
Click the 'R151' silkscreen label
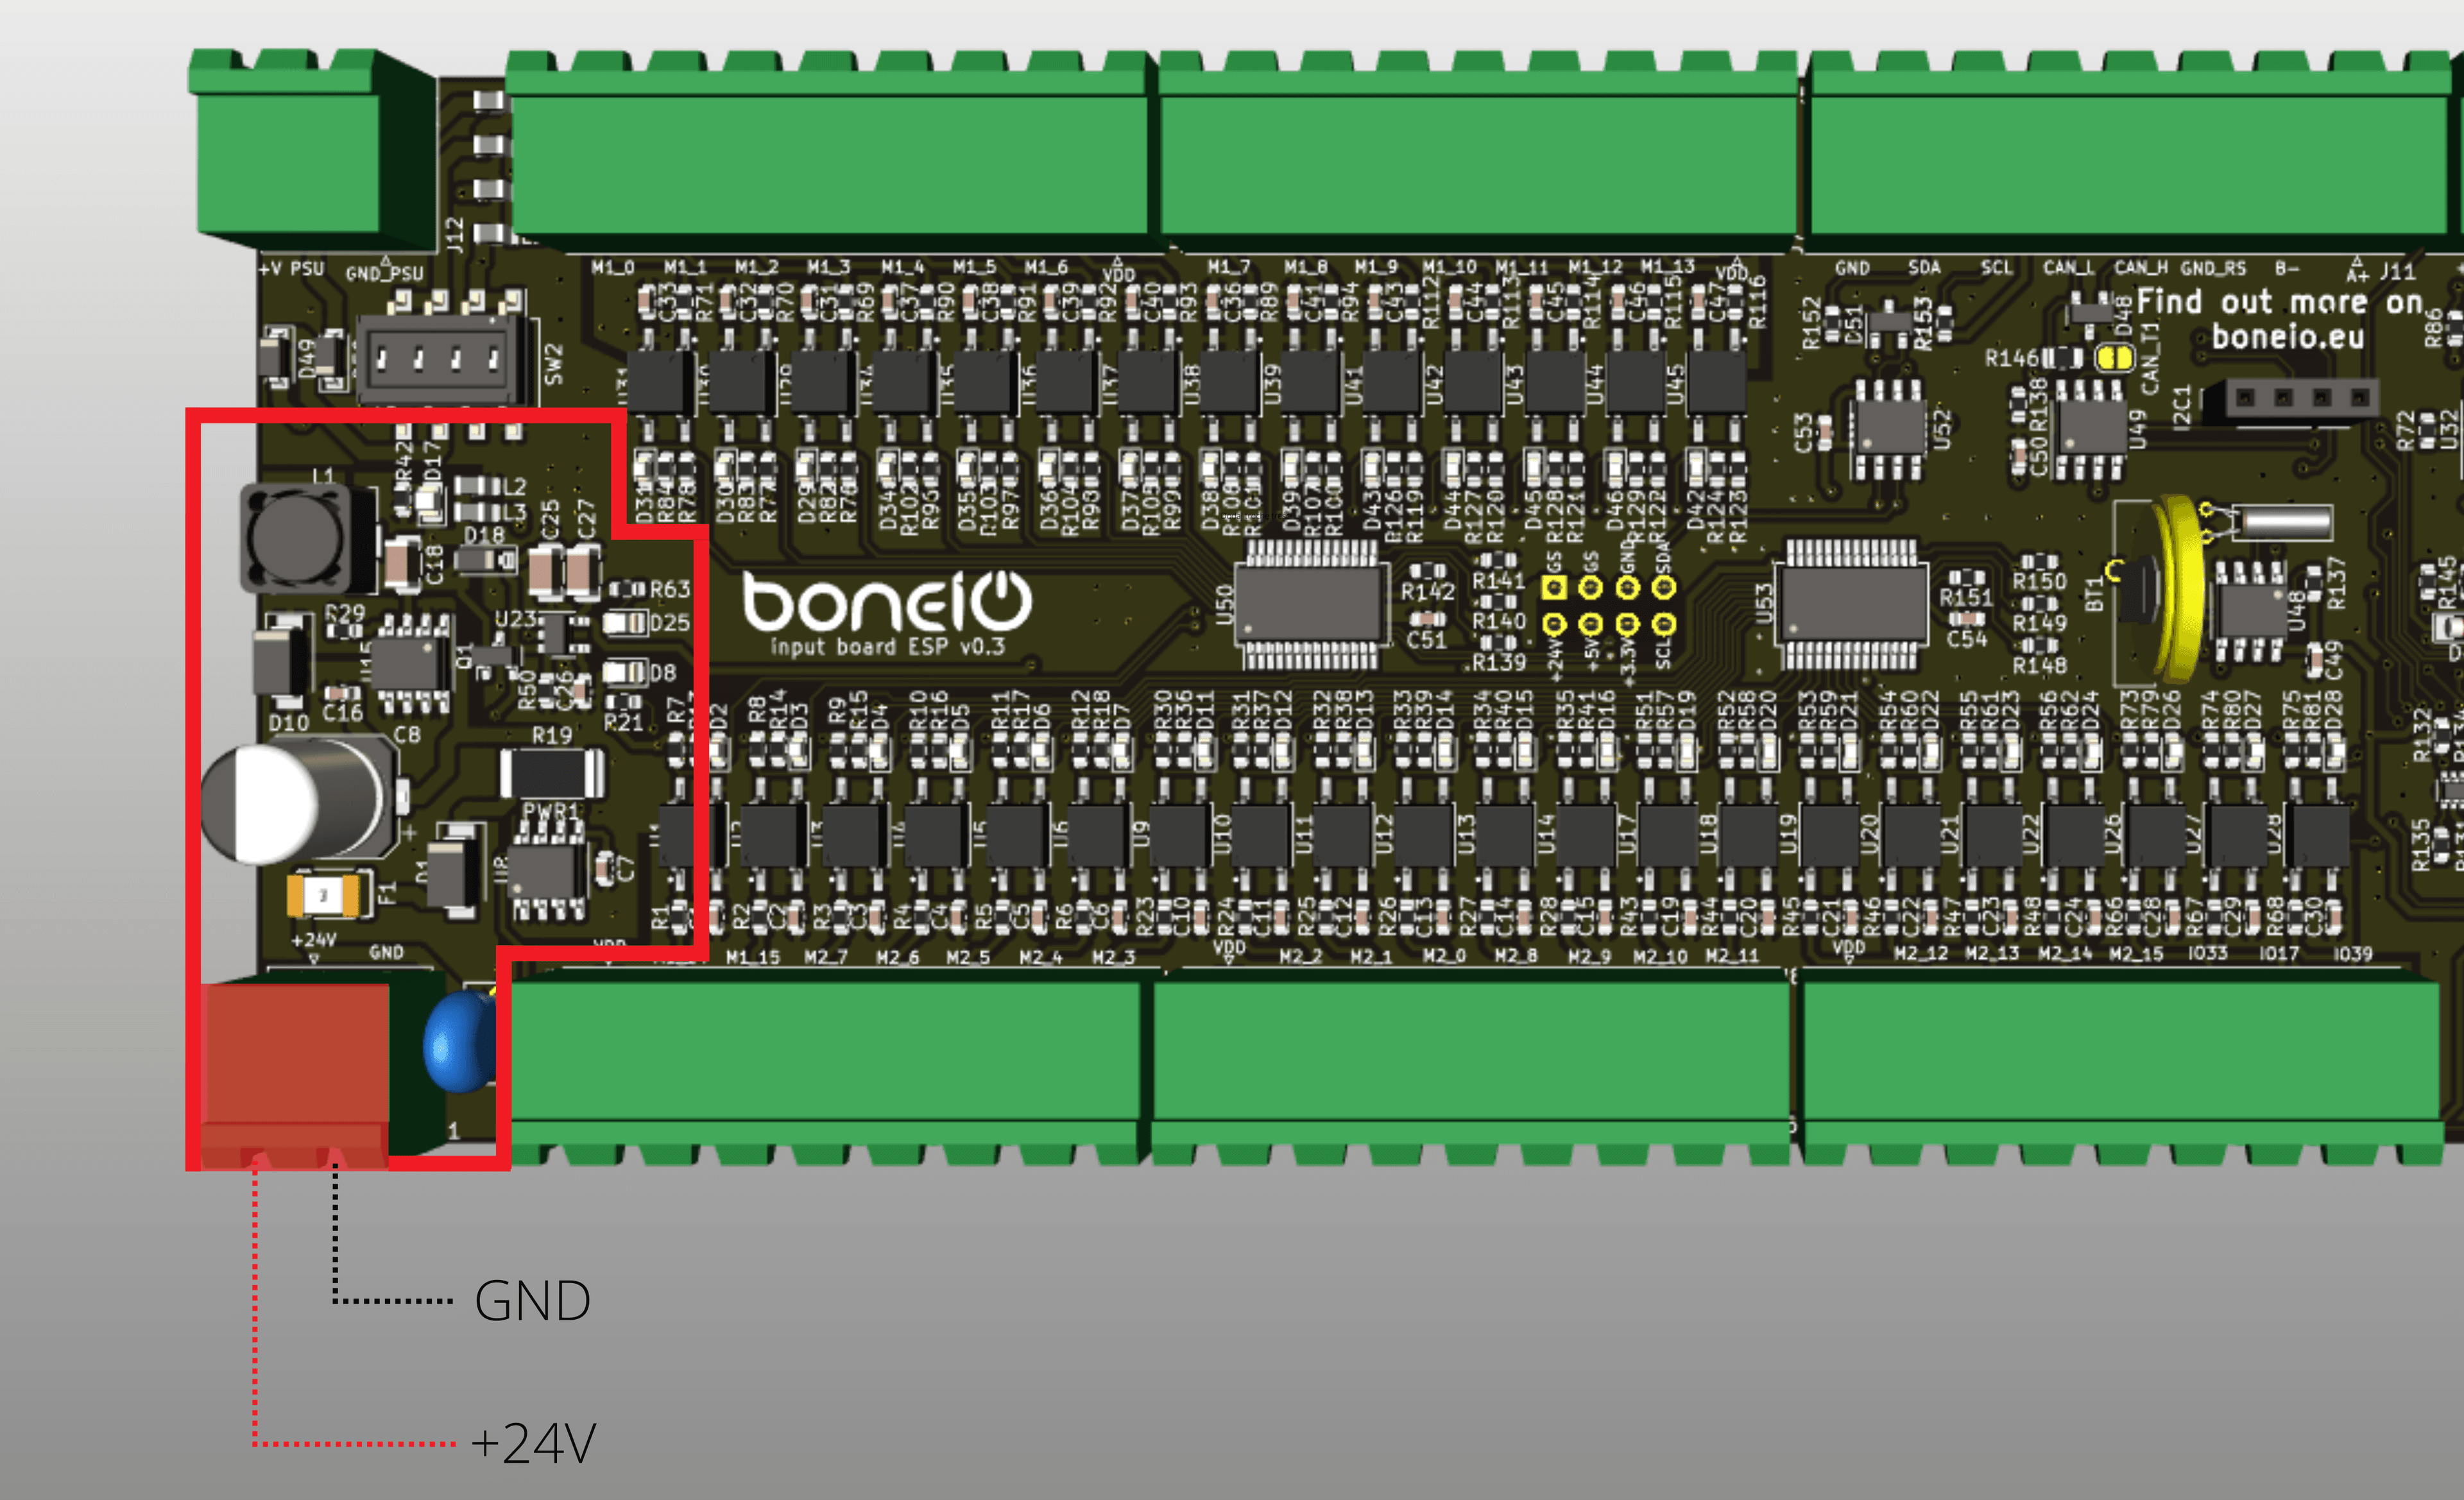point(1966,597)
